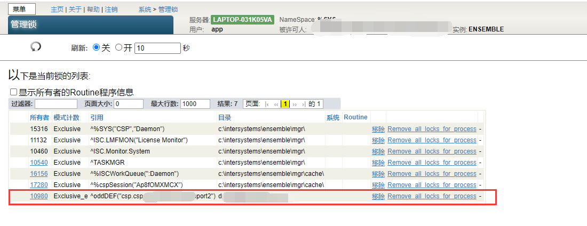Select current page number 1
The image size is (587, 226).
click(x=285, y=104)
